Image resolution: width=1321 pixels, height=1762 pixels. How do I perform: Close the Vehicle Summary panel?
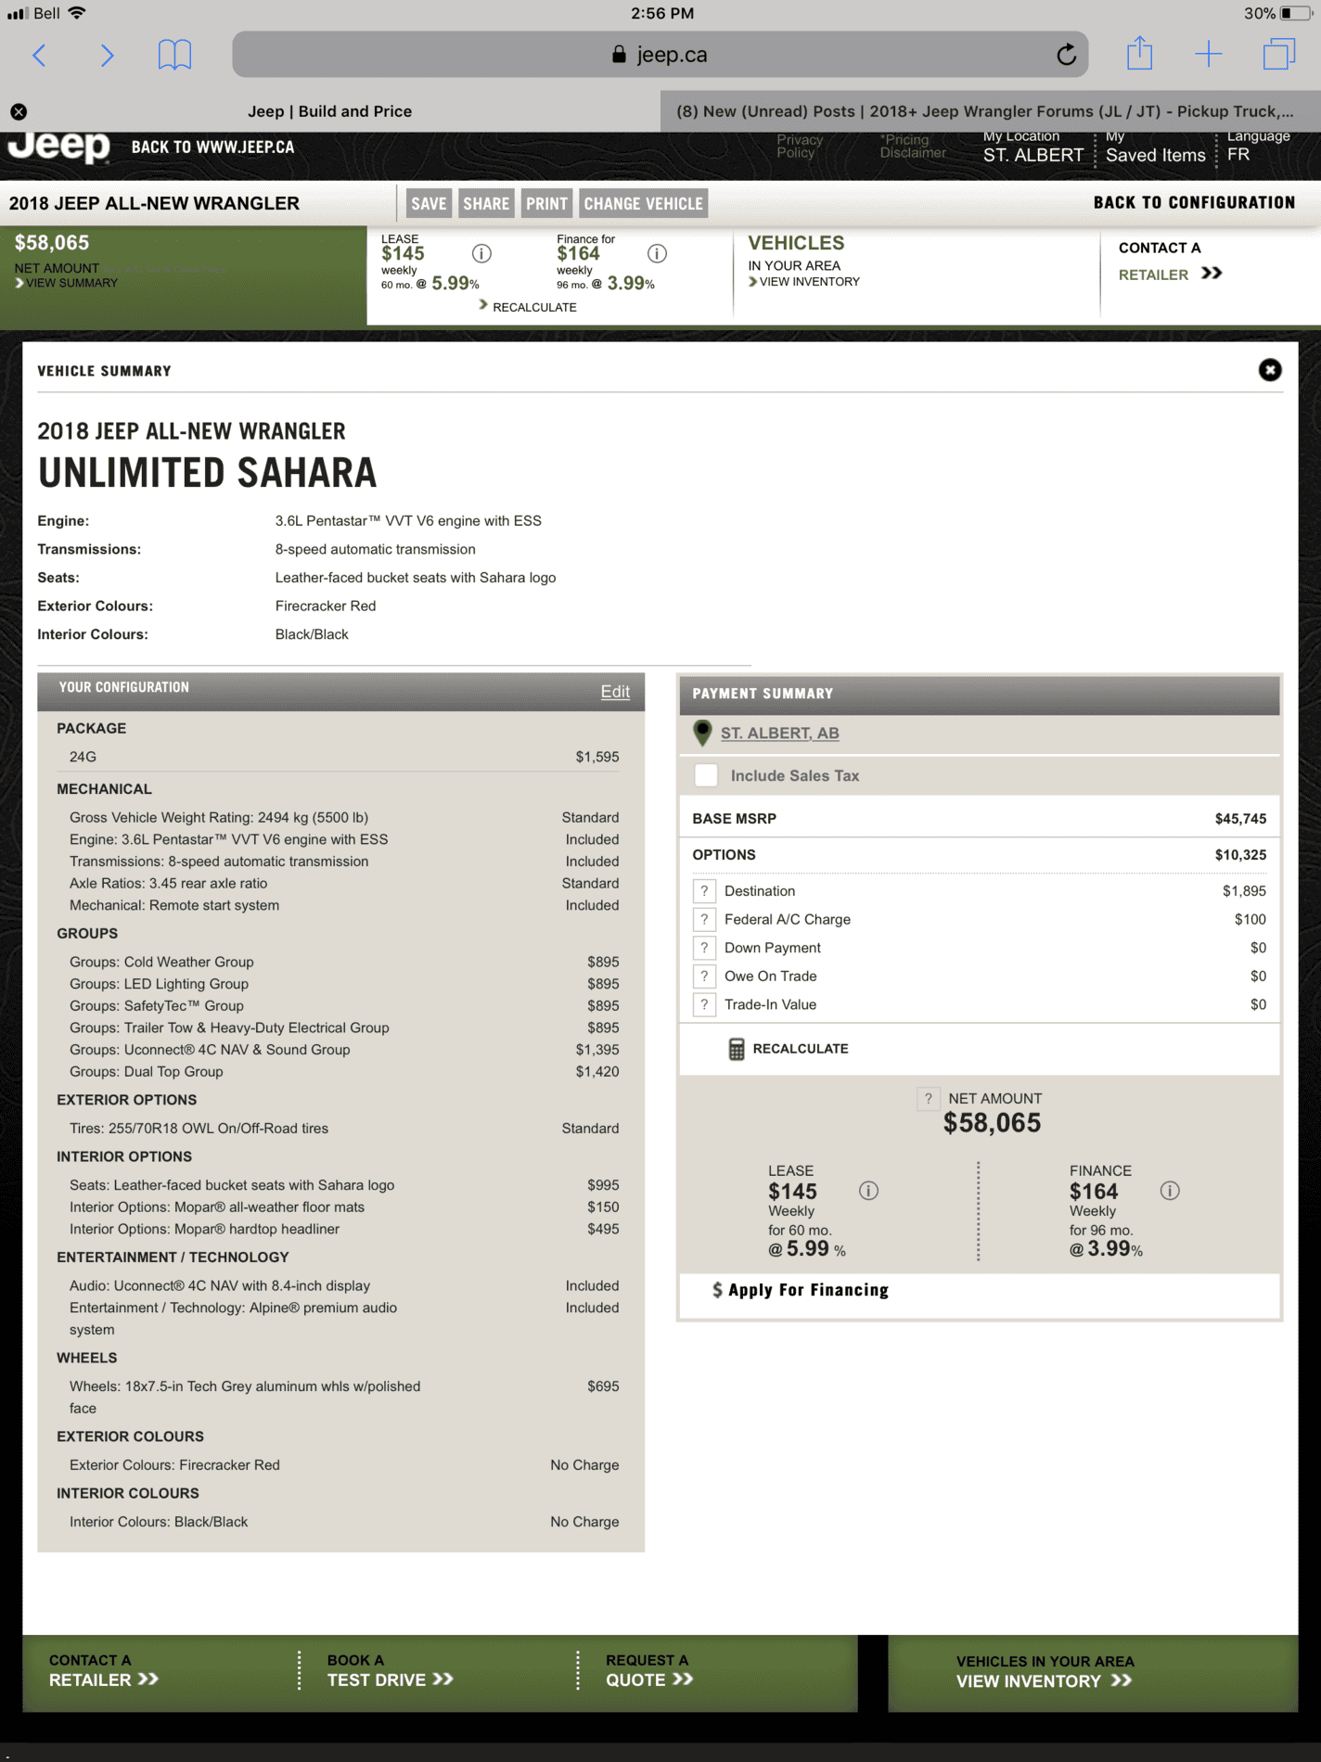point(1270,370)
